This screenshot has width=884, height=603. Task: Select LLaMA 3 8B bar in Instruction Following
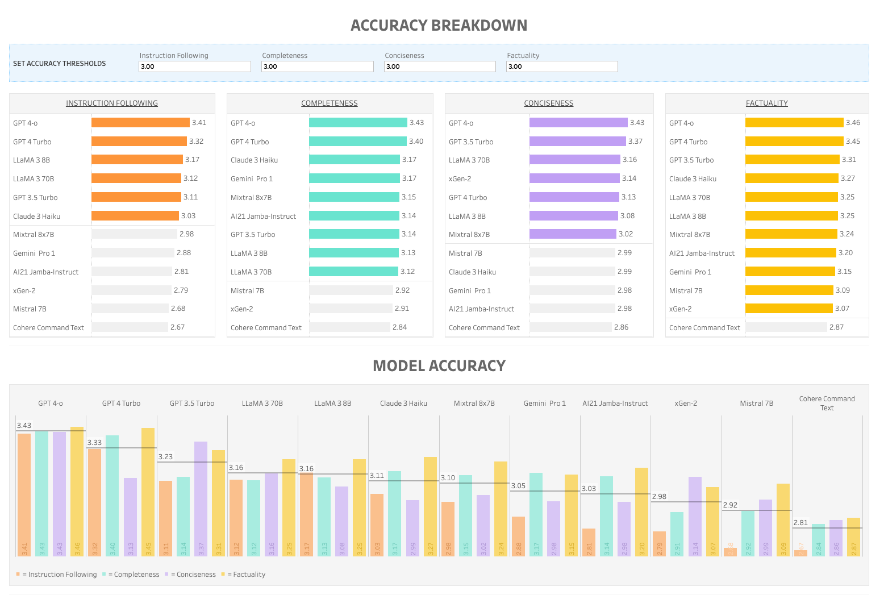pos(137,160)
